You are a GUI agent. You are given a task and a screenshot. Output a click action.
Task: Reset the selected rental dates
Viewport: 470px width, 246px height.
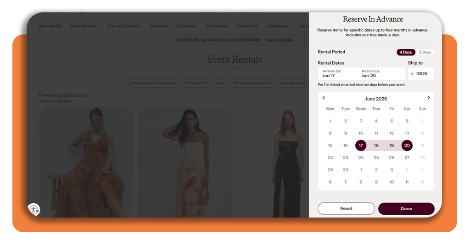click(x=346, y=208)
